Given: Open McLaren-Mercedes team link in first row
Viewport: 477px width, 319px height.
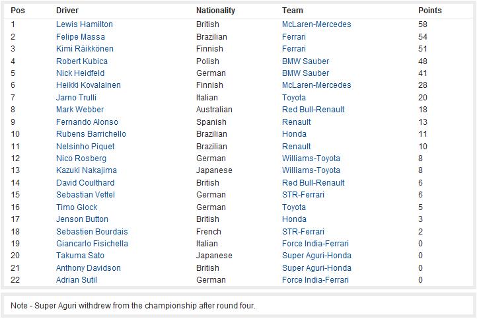Looking at the screenshot, I should click(x=316, y=24).
